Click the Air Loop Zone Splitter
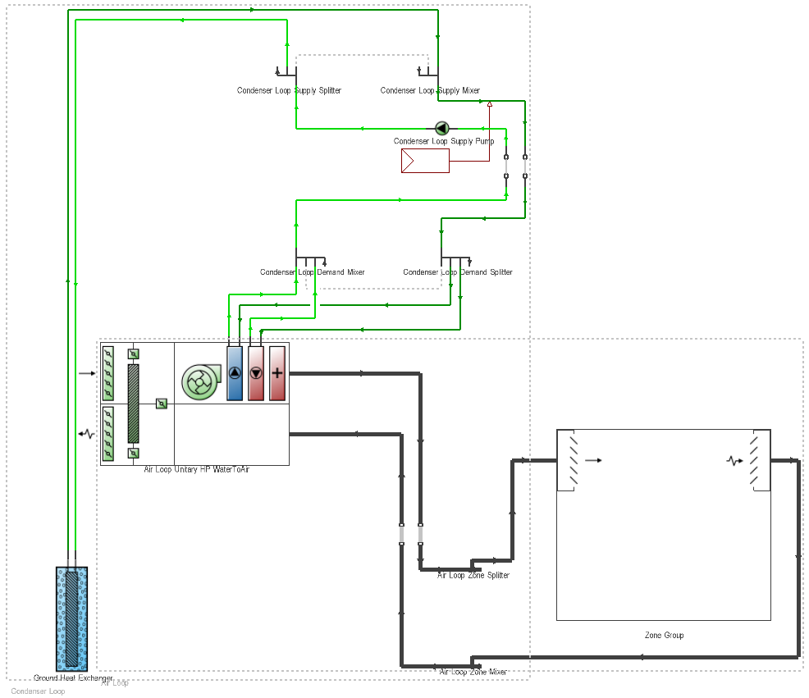The width and height of the screenshot is (809, 698). pyautogui.click(x=473, y=565)
